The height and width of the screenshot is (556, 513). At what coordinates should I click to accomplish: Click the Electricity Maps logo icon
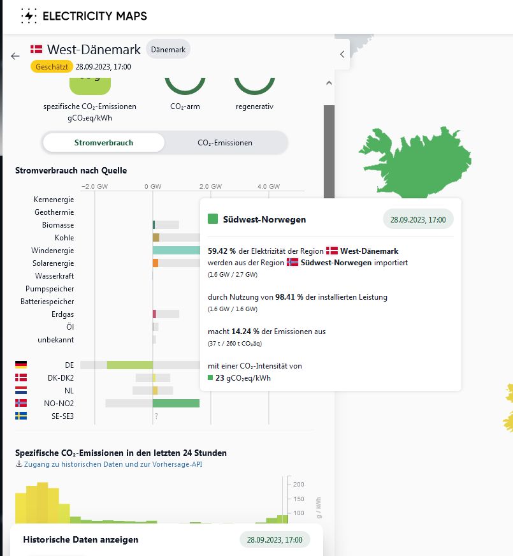point(29,16)
